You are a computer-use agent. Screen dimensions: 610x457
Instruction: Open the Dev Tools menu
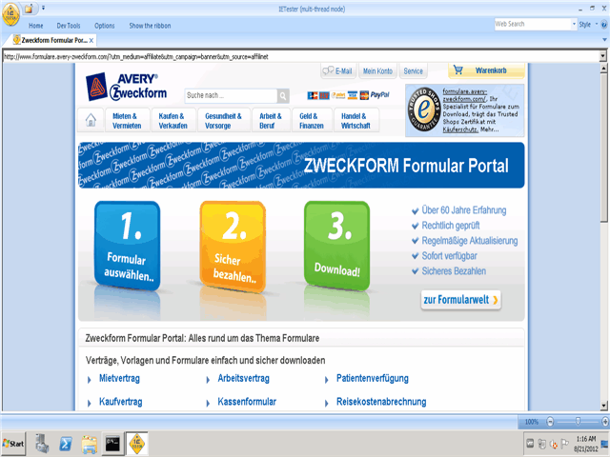69,26
